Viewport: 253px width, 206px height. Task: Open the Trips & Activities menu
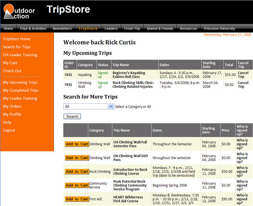click(33, 29)
